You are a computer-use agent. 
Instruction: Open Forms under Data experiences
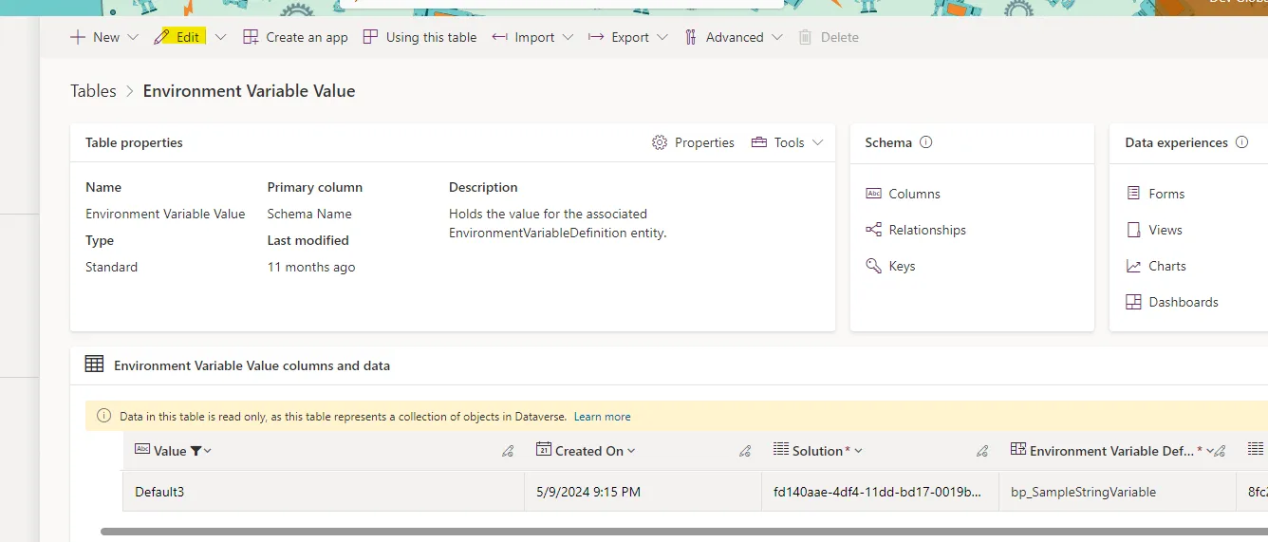click(x=1165, y=194)
